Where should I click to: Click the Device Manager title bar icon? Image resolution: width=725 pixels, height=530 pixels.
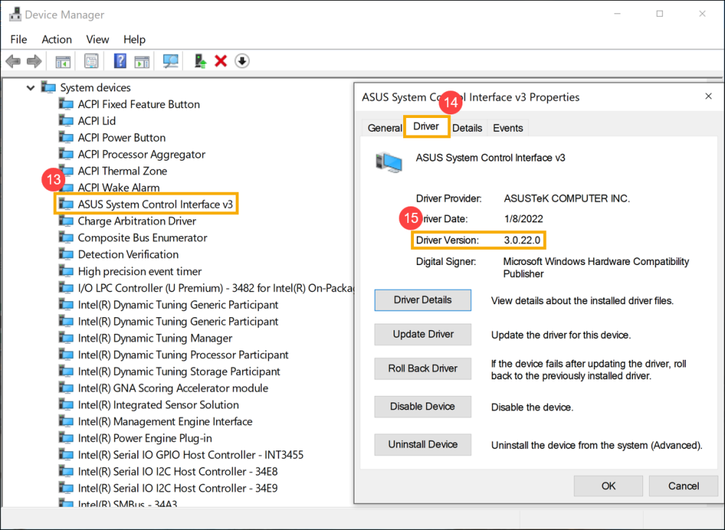(14, 14)
